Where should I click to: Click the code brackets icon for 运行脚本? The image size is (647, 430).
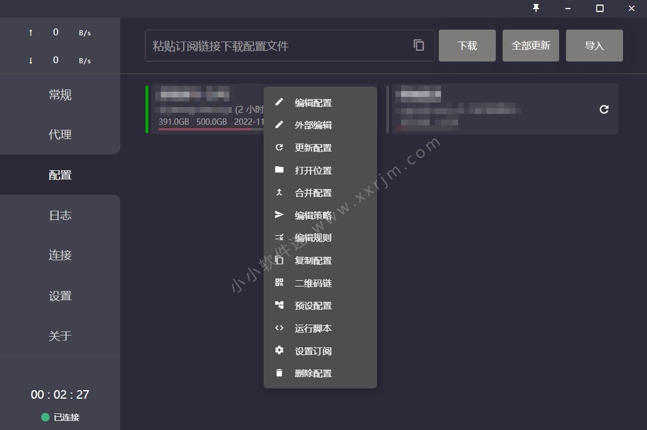(x=280, y=328)
